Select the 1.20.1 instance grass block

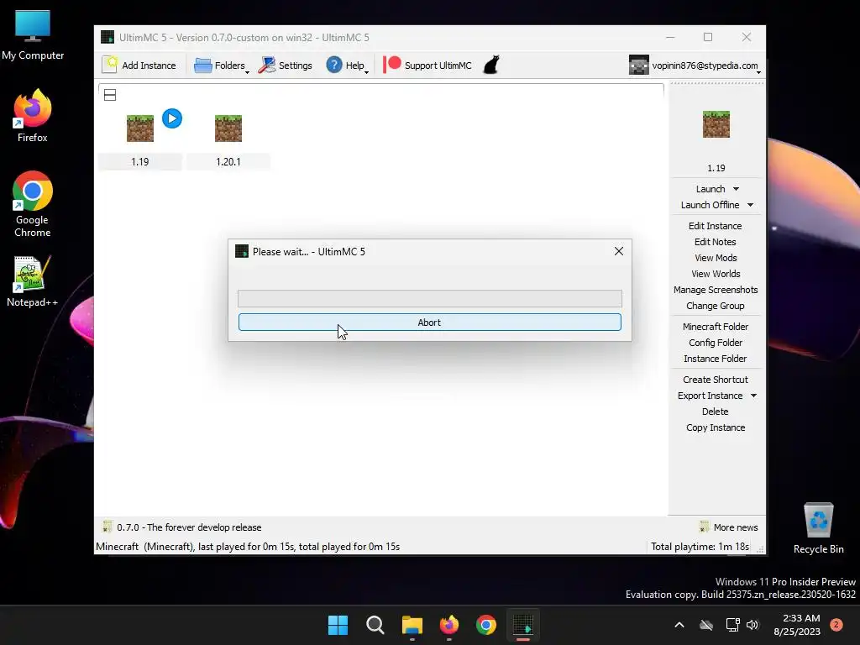(x=228, y=128)
